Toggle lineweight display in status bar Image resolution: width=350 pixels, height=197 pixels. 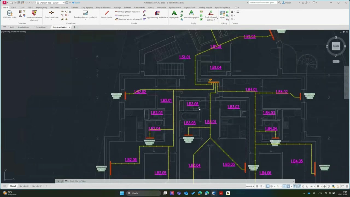tap(295, 186)
